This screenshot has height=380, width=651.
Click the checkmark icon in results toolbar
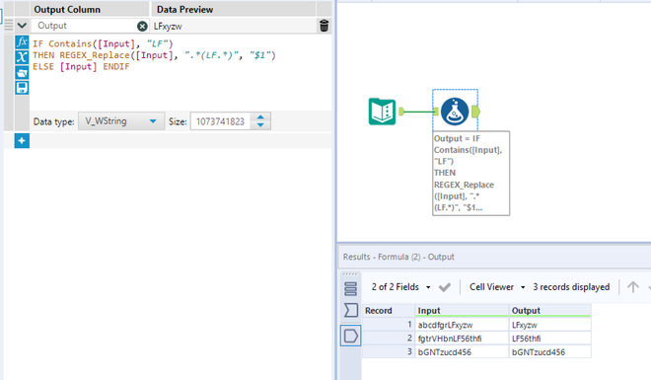[x=445, y=287]
